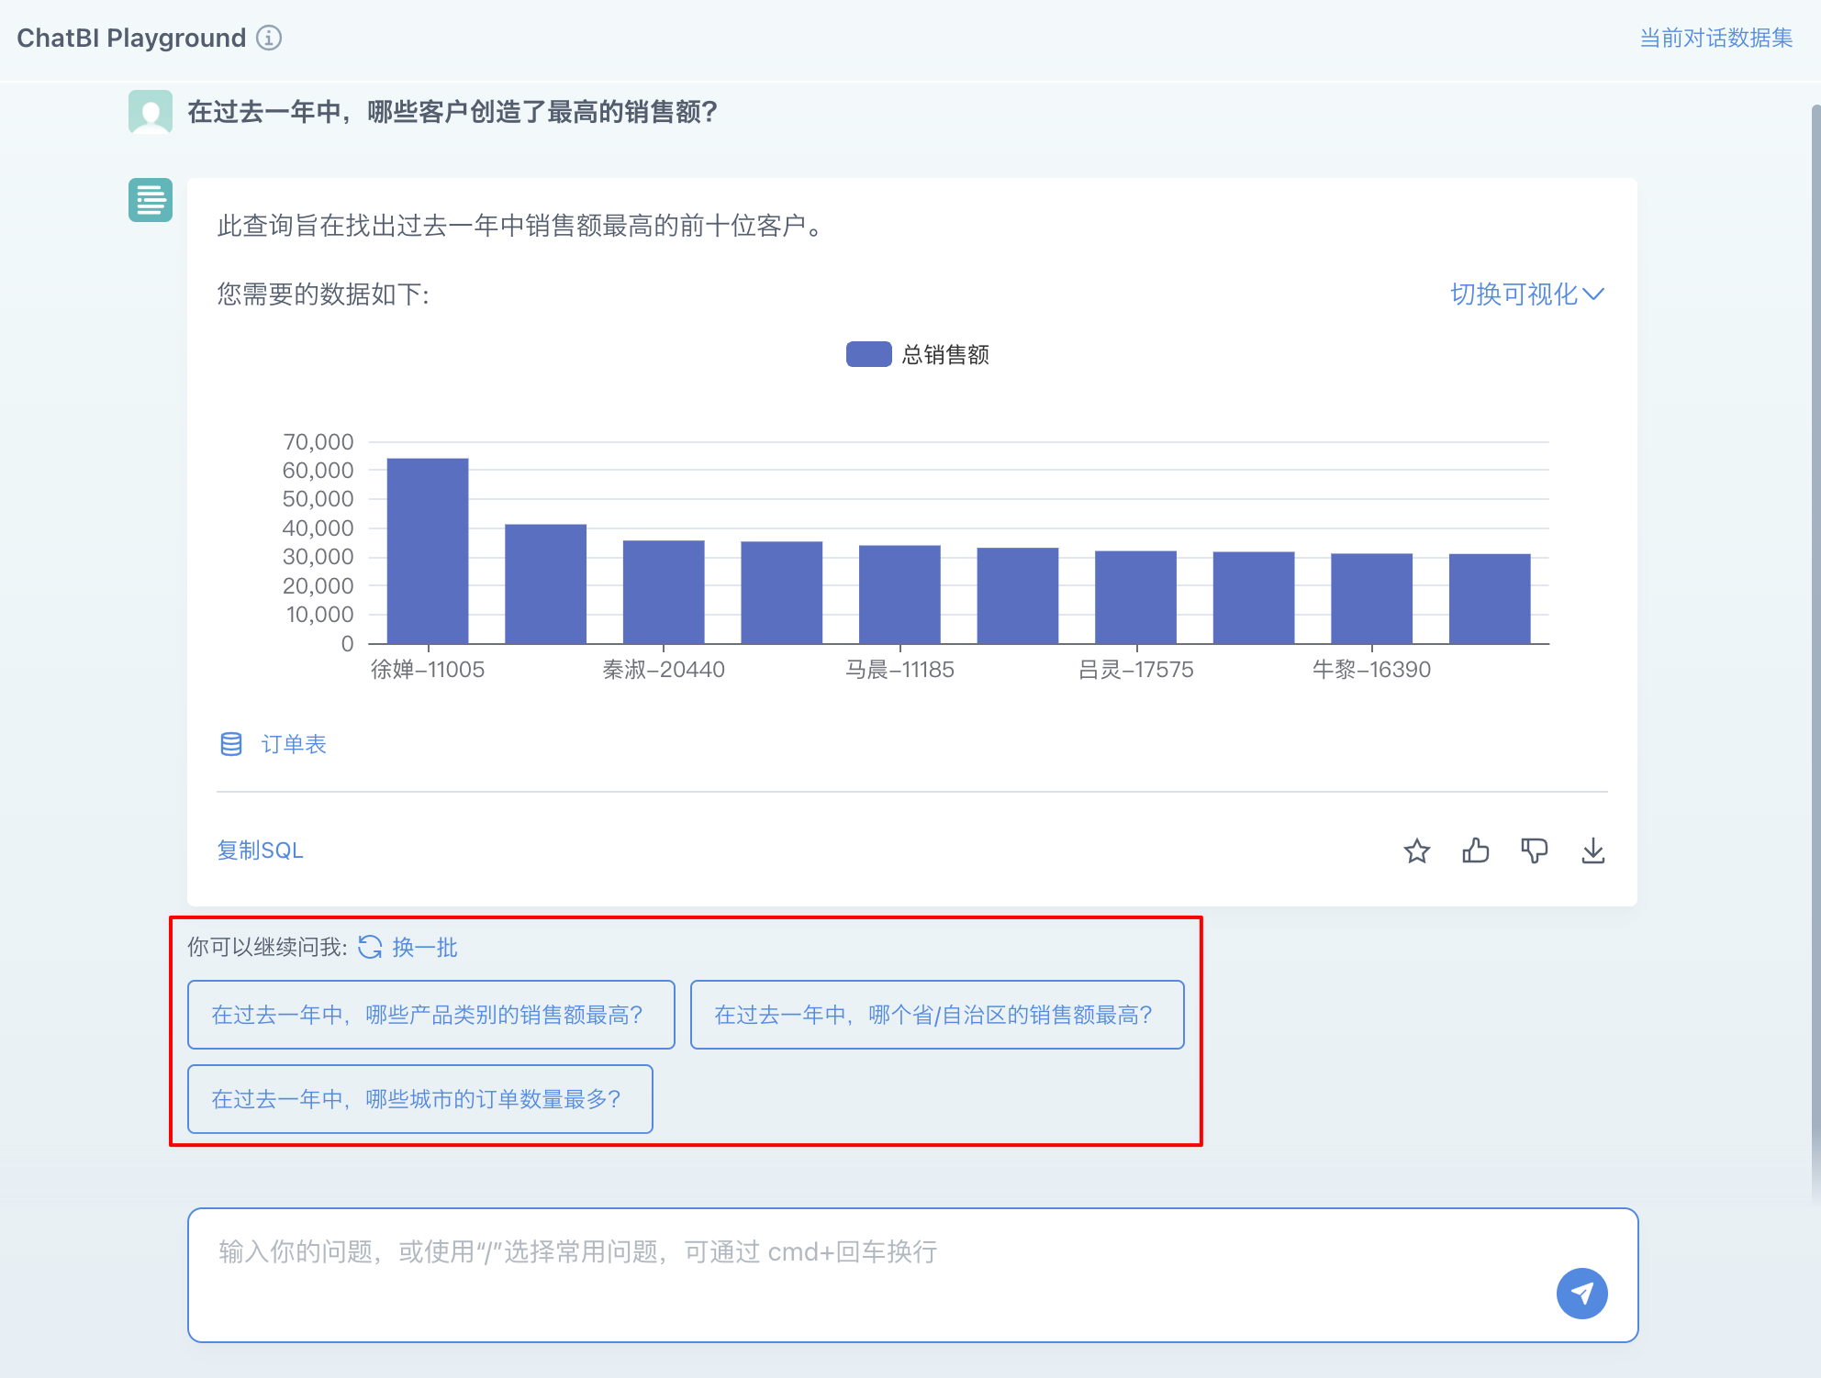Click the ChatBI Playground title
This screenshot has height=1378, width=1821.
pyautogui.click(x=131, y=38)
